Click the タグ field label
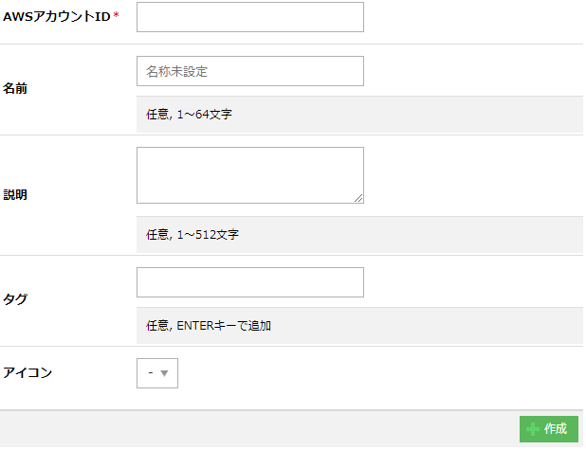Image resolution: width=586 pixels, height=450 pixels. (16, 299)
